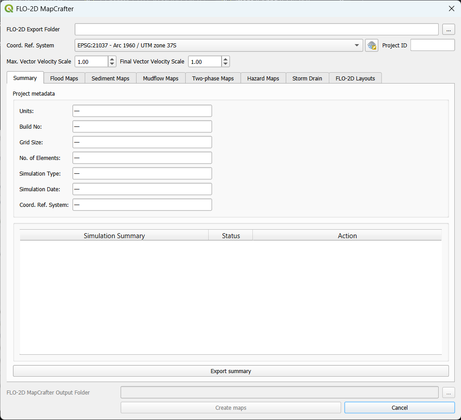Go to the Two-phase Maps tab
461x420 pixels.
213,78
